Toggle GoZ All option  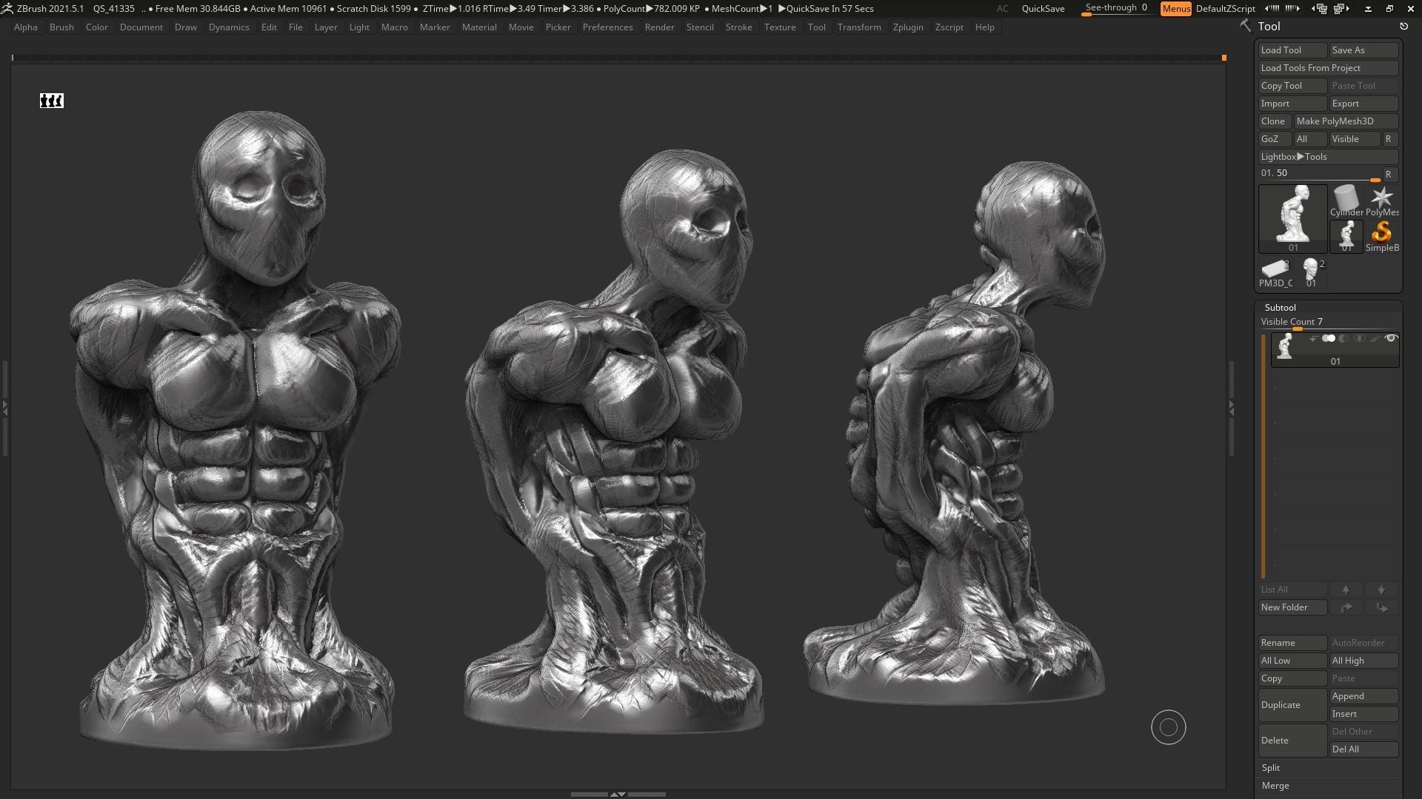1309,139
